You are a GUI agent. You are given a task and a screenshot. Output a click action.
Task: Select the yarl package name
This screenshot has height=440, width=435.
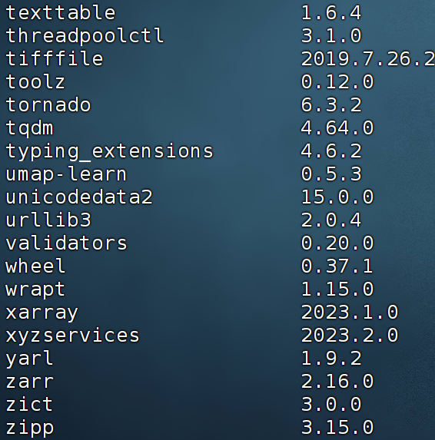tap(29, 359)
